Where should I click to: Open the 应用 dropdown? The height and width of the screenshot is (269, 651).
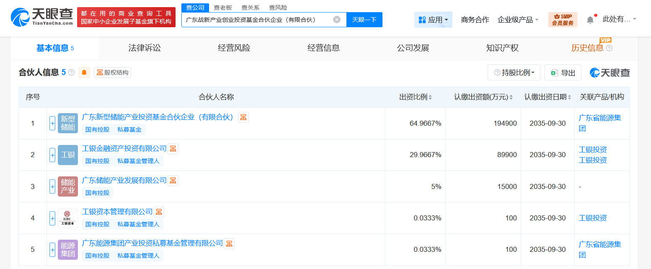pos(433,20)
